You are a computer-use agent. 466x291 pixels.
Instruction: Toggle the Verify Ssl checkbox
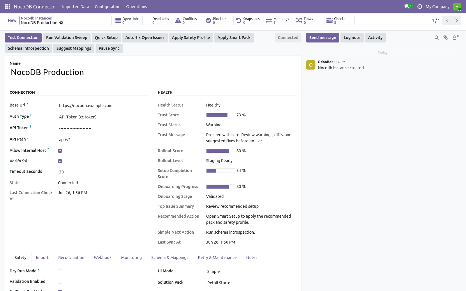coord(60,161)
